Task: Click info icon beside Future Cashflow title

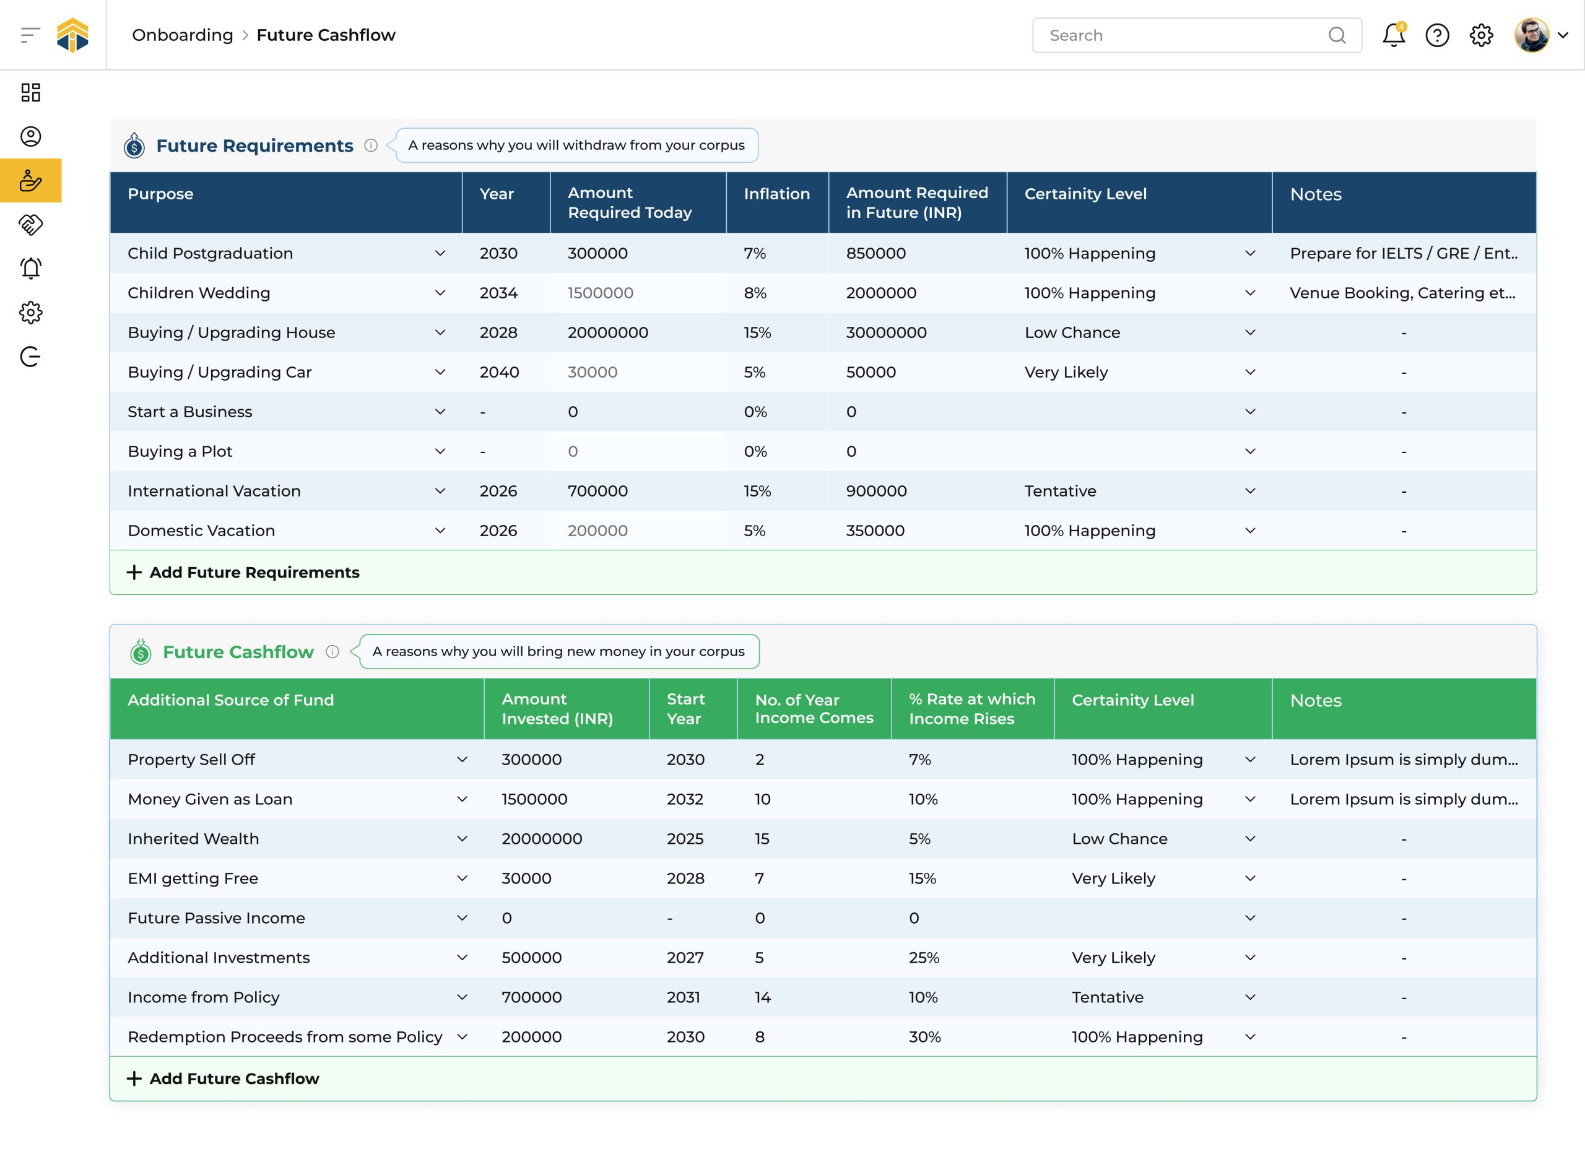Action: [332, 651]
